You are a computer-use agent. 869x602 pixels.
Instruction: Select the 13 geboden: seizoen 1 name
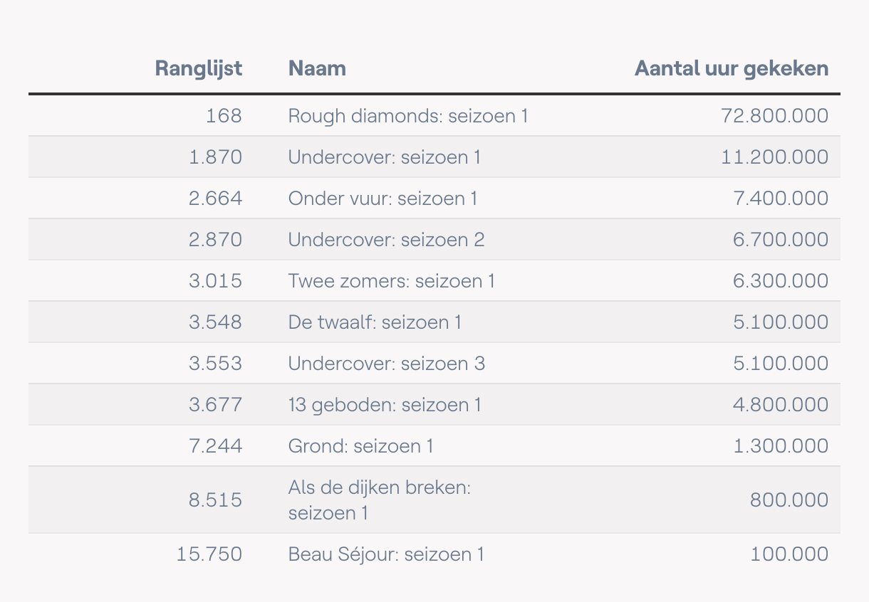[385, 404]
